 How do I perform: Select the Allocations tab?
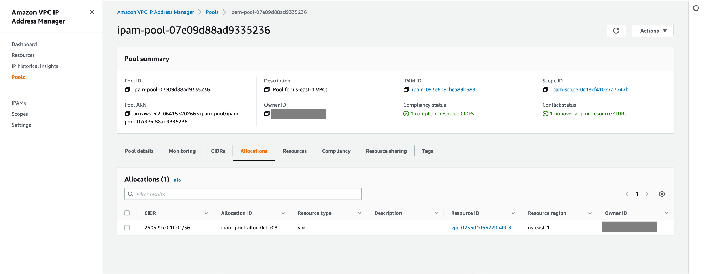(254, 151)
